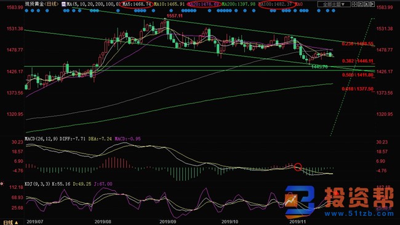Viewport: 400px width, 225px height.
Task: Select the 0.382 \ 1446.11 Fibonacci level
Action: coord(358,61)
